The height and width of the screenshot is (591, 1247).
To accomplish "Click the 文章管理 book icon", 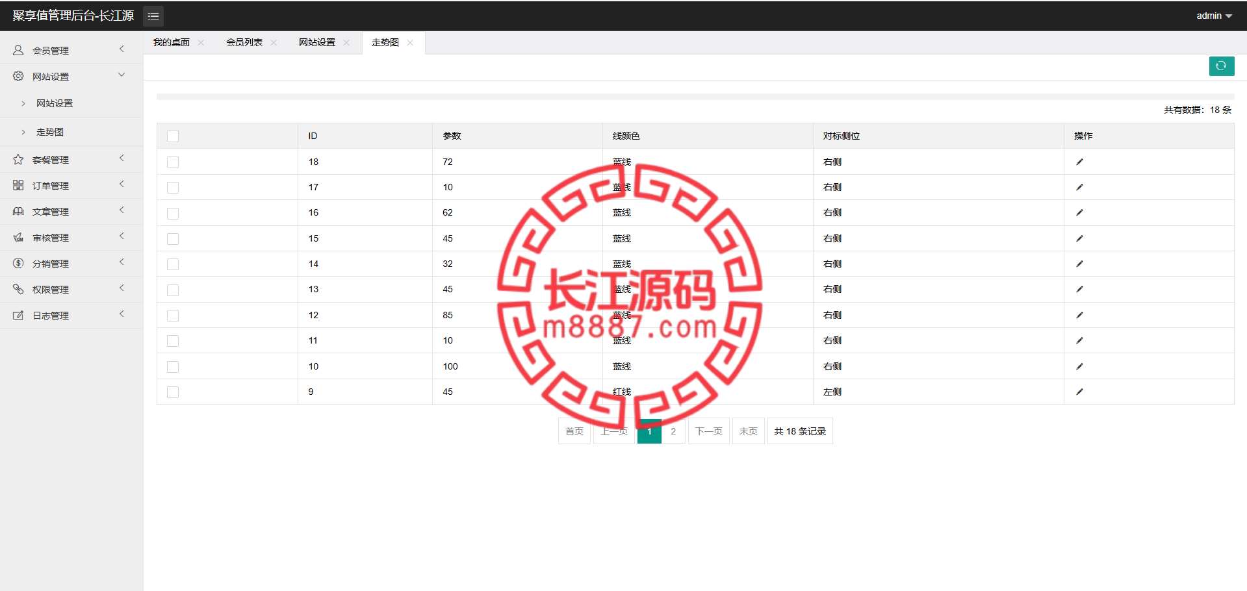I will click(18, 211).
